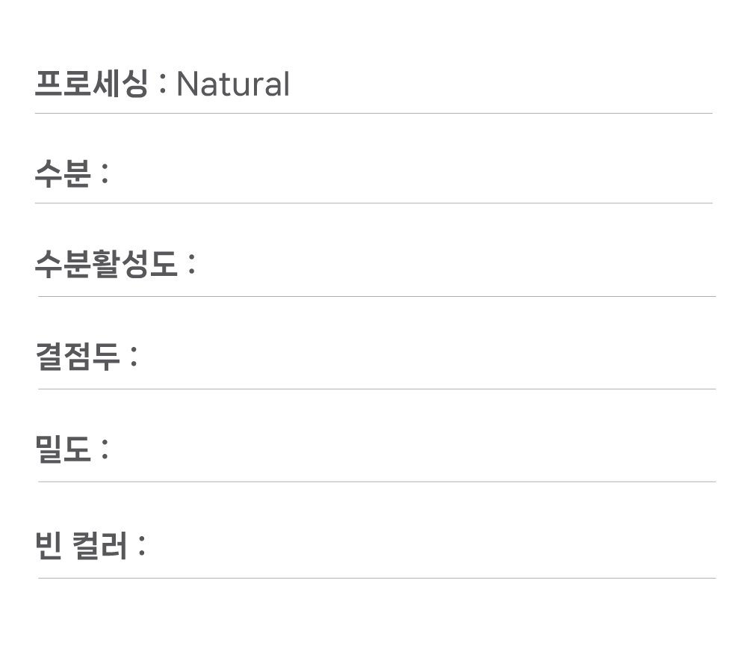Click the divider line under 프로세싱 row
The image size is (747, 664).
pyautogui.click(x=373, y=114)
